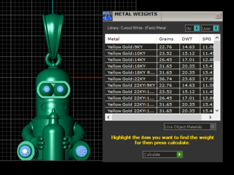234x175 pixels.
Task: Click the 14.63 DWT cell for Yellow Gold:9KY
Action: pos(190,47)
